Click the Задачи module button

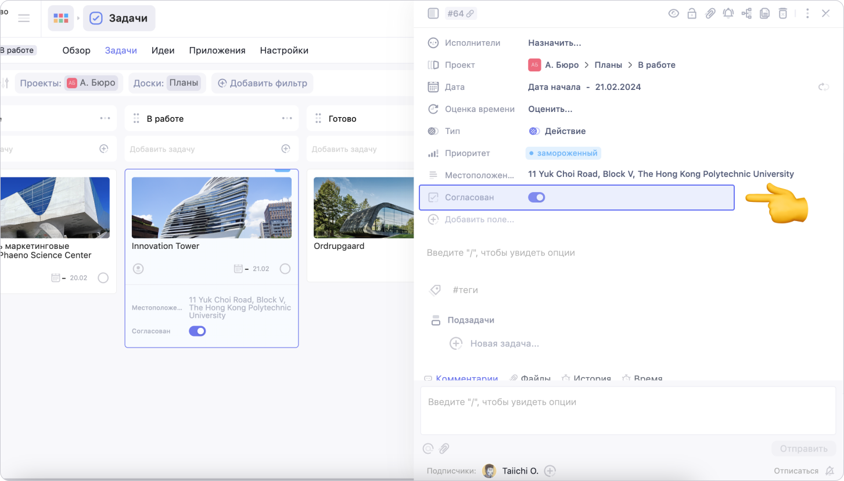coord(119,18)
